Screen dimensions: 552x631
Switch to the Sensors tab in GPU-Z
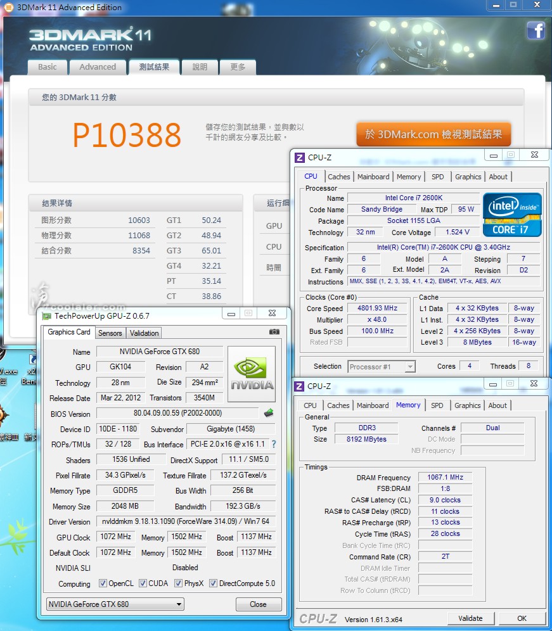click(110, 333)
